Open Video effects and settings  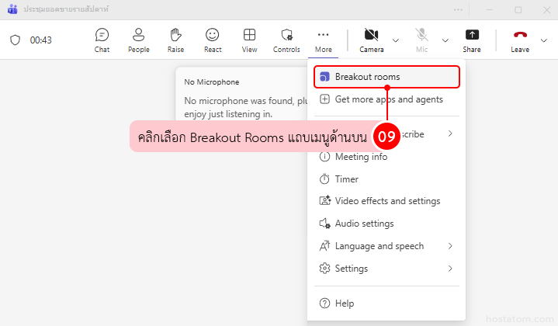[386, 201]
